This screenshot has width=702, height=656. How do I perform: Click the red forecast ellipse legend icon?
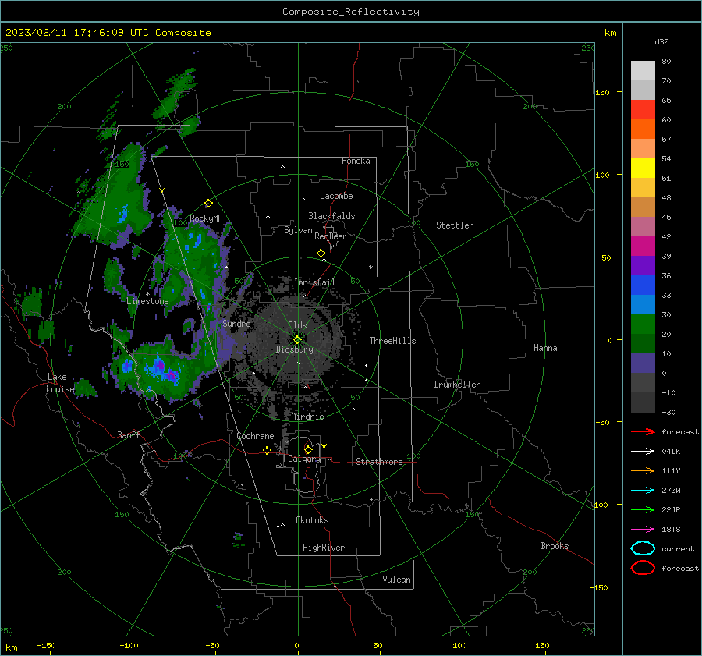(643, 568)
